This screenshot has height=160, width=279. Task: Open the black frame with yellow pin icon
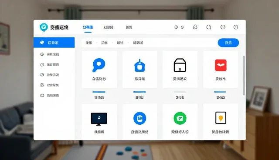click(221, 118)
